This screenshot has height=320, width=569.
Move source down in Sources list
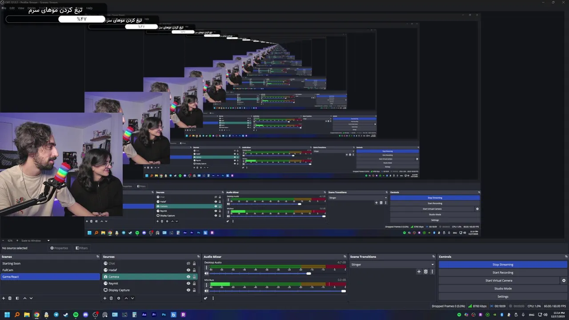coord(132,298)
